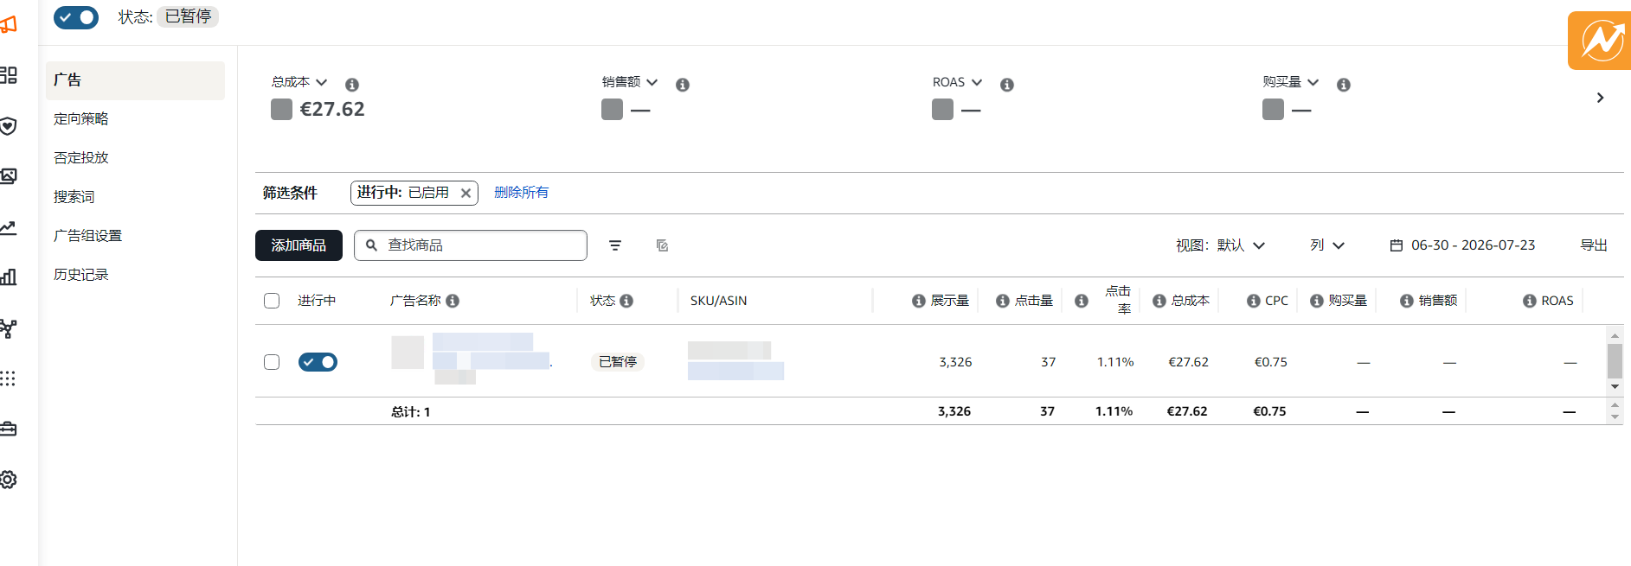Click info icon beside 展示量 column header

tap(919, 301)
